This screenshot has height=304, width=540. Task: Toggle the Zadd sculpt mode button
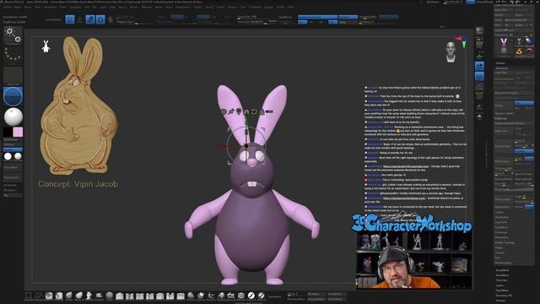[202, 17]
